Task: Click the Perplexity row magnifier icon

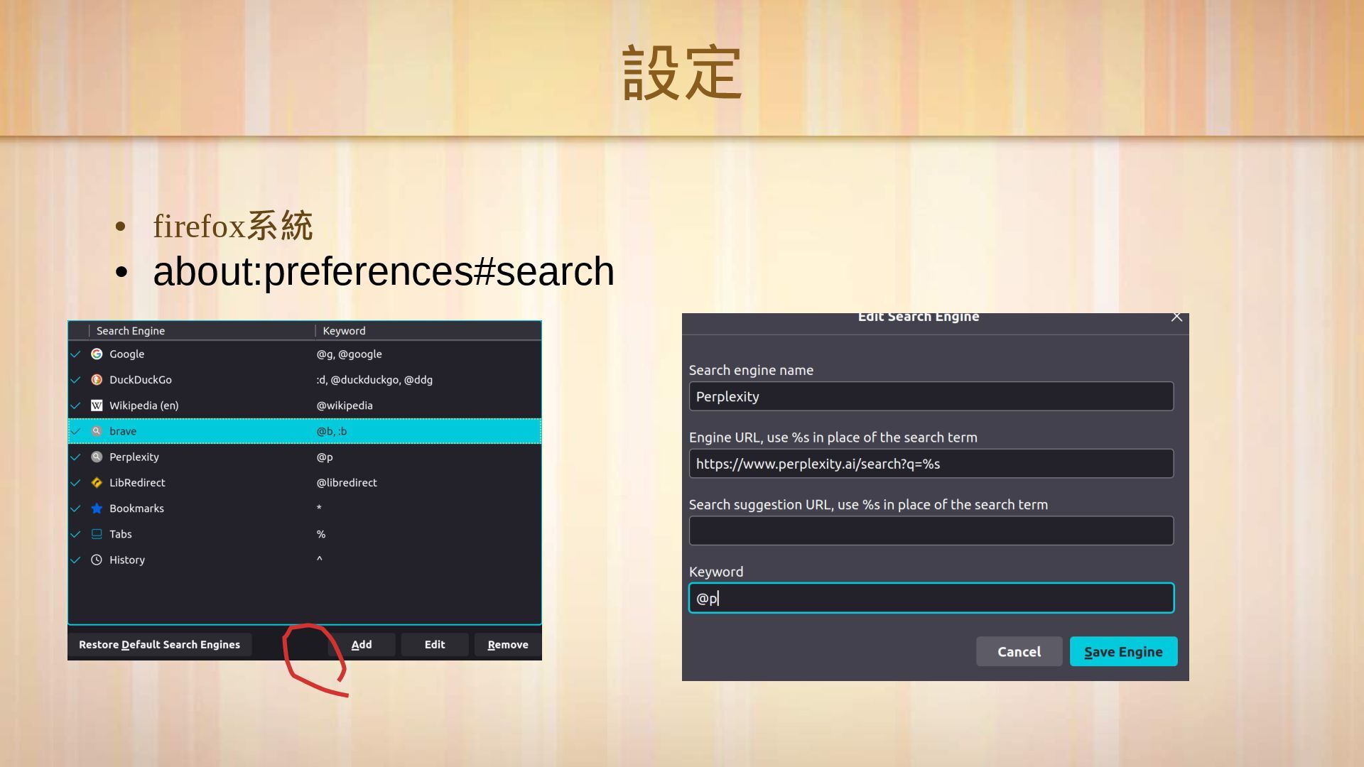Action: click(x=97, y=457)
